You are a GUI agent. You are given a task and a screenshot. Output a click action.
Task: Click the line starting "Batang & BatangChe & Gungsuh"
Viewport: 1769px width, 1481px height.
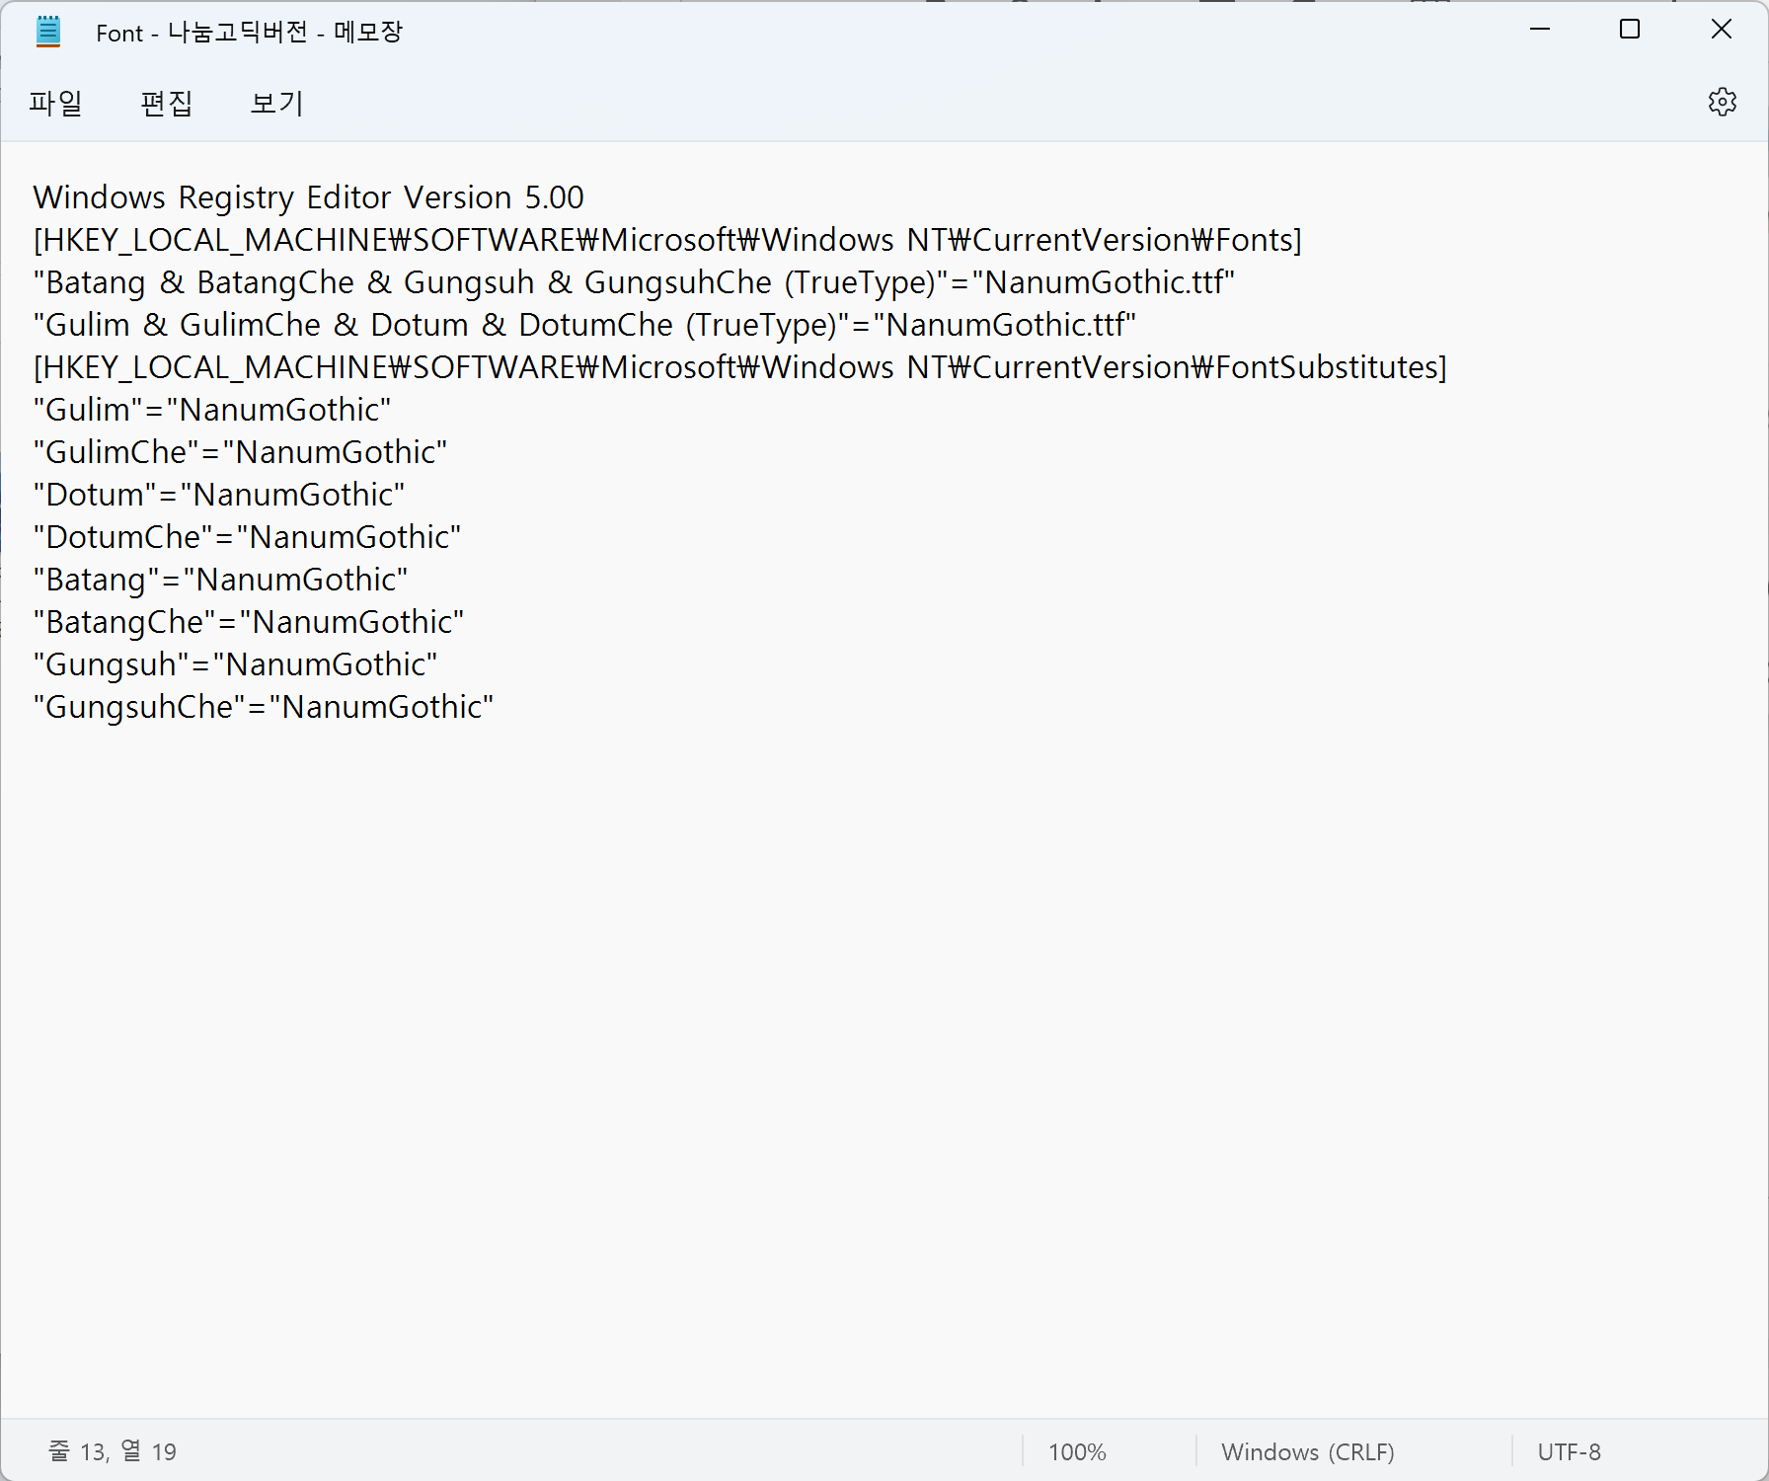click(x=634, y=282)
